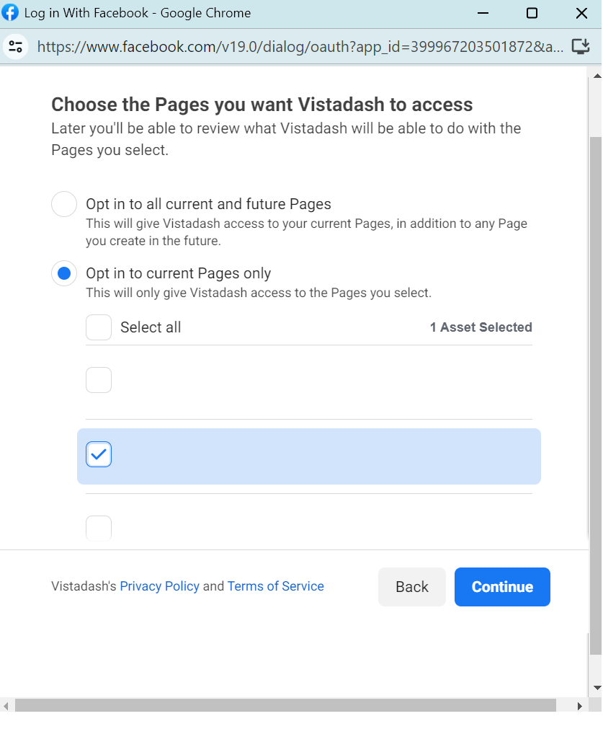The width and height of the screenshot is (603, 729).
Task: Maximize the Chrome popup window
Action: [532, 13]
